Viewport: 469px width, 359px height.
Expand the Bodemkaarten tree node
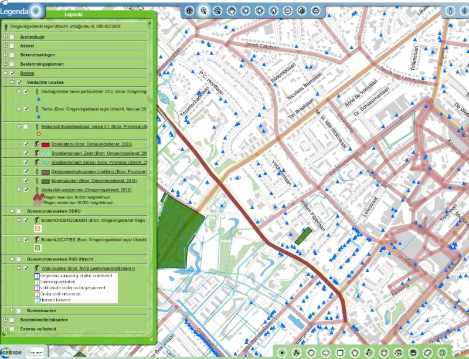tap(12, 310)
